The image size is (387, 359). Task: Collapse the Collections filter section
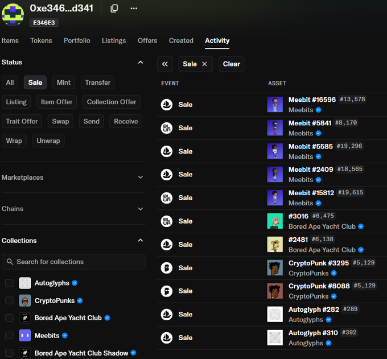click(x=141, y=240)
